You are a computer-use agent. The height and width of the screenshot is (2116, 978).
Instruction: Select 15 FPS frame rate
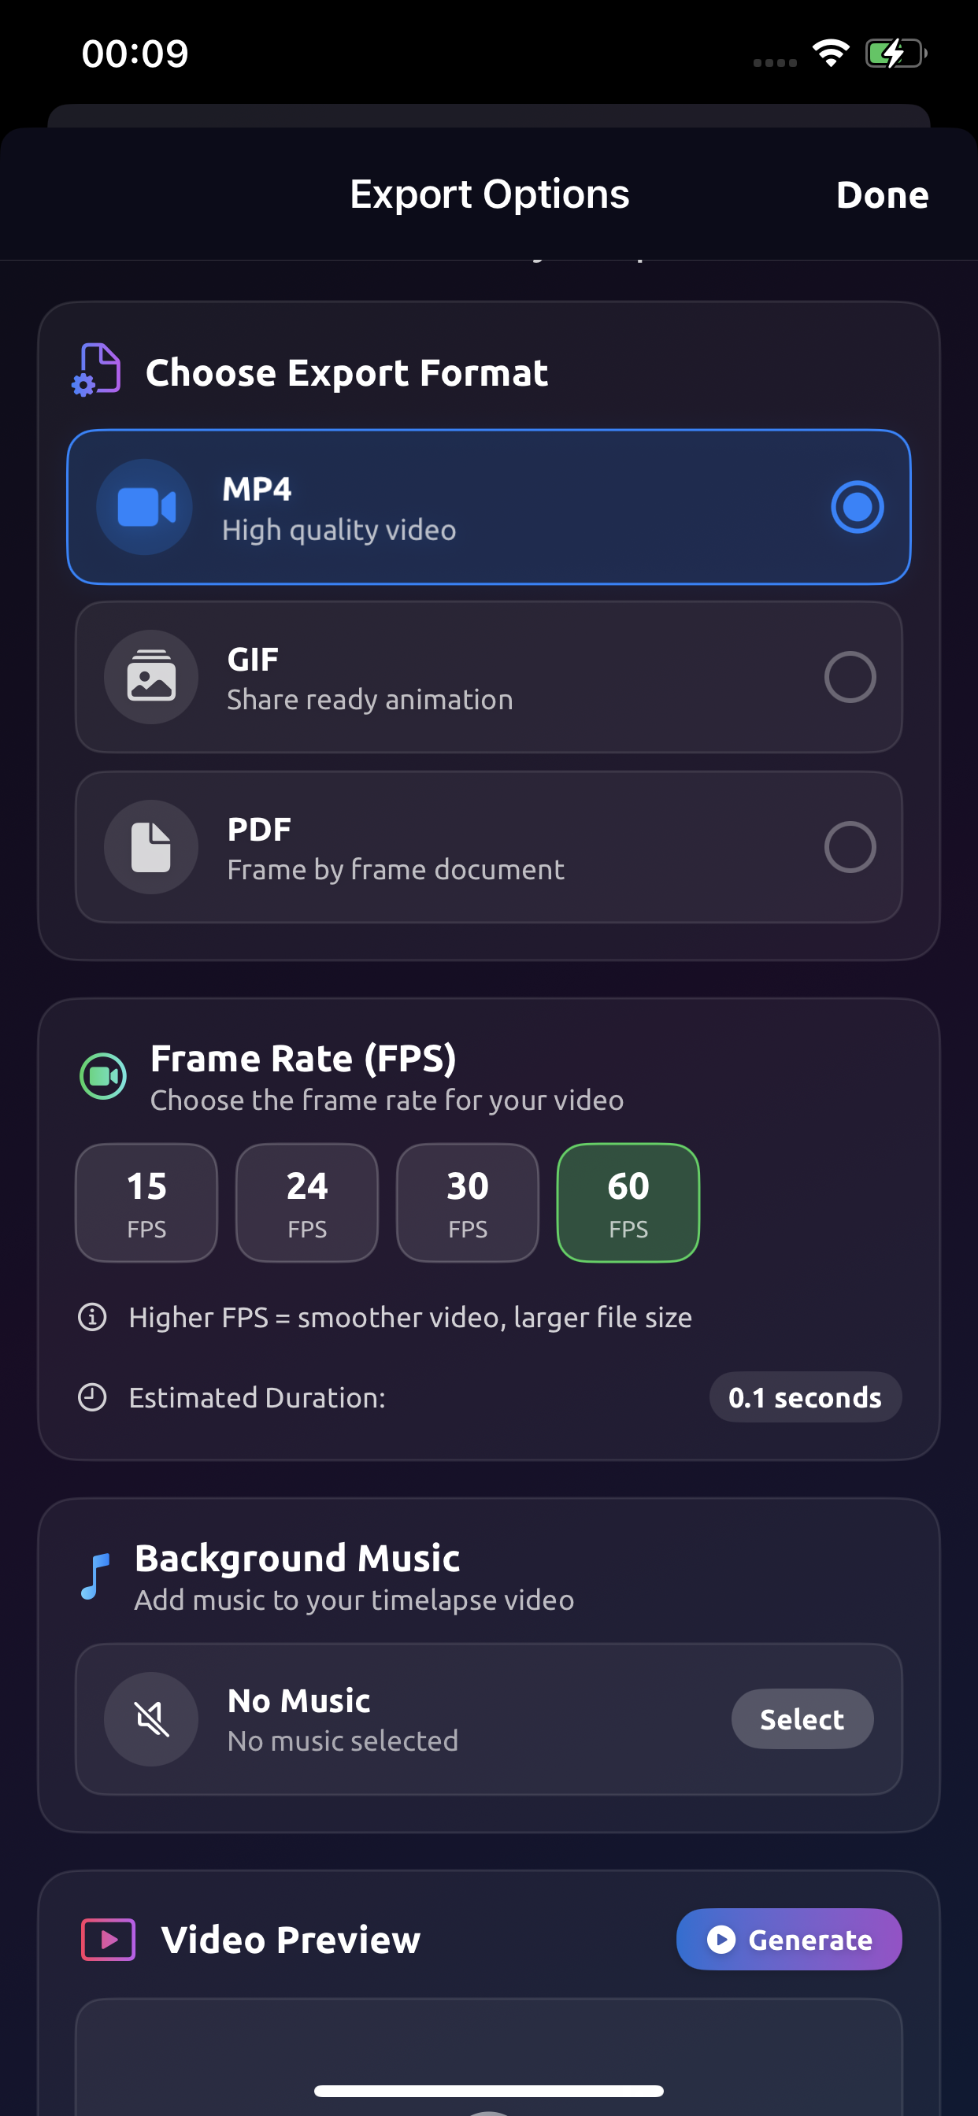146,1202
